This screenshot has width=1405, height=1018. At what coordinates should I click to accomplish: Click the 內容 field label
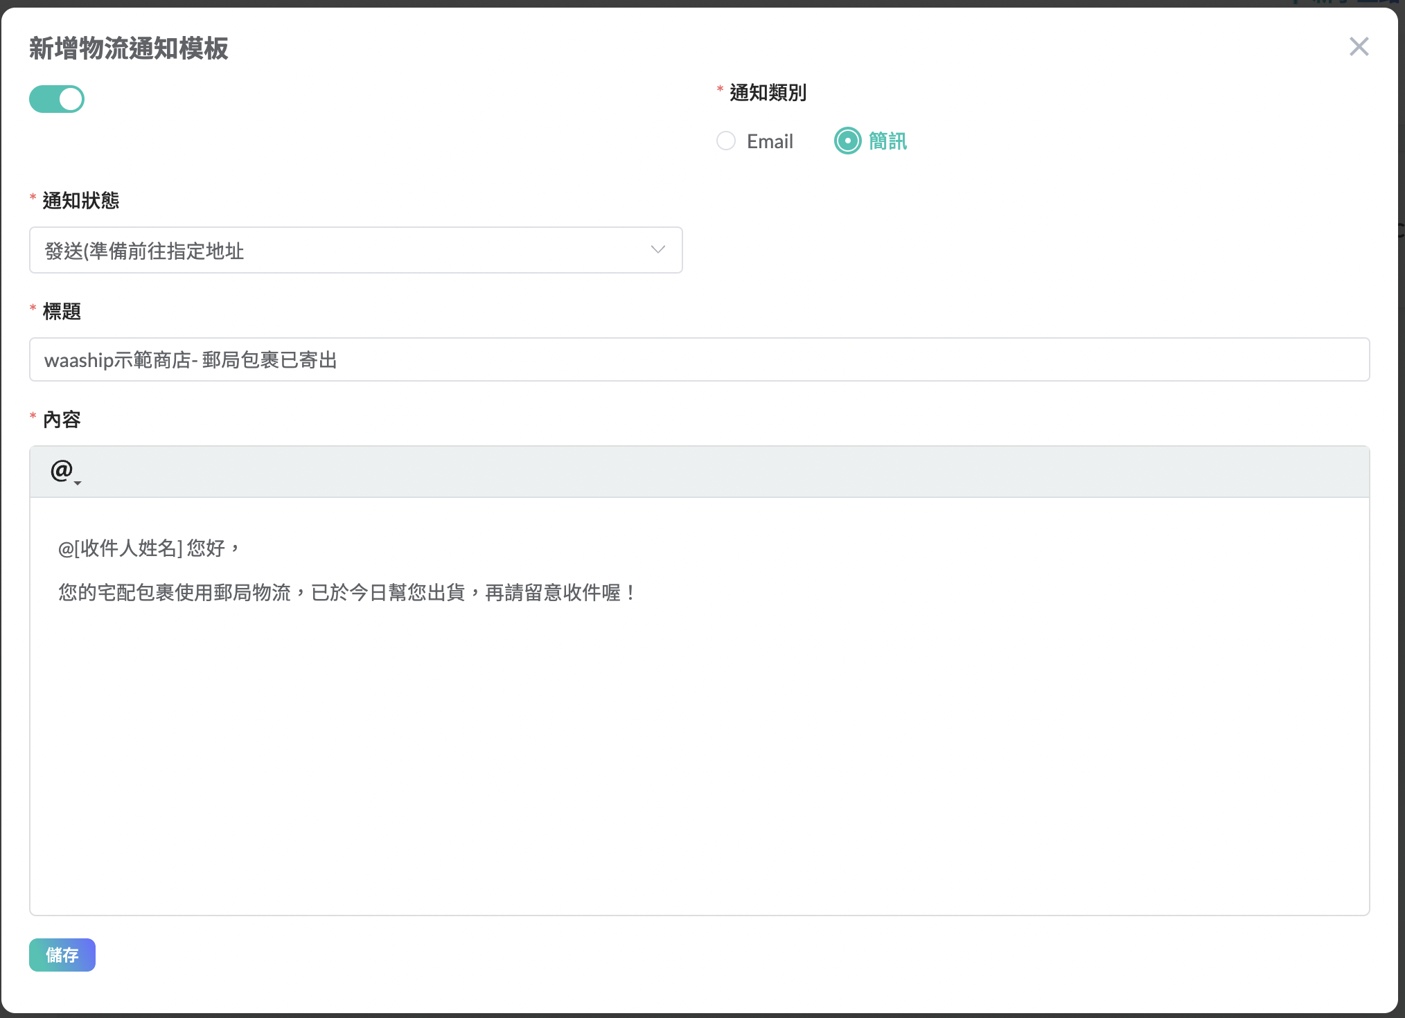62,420
